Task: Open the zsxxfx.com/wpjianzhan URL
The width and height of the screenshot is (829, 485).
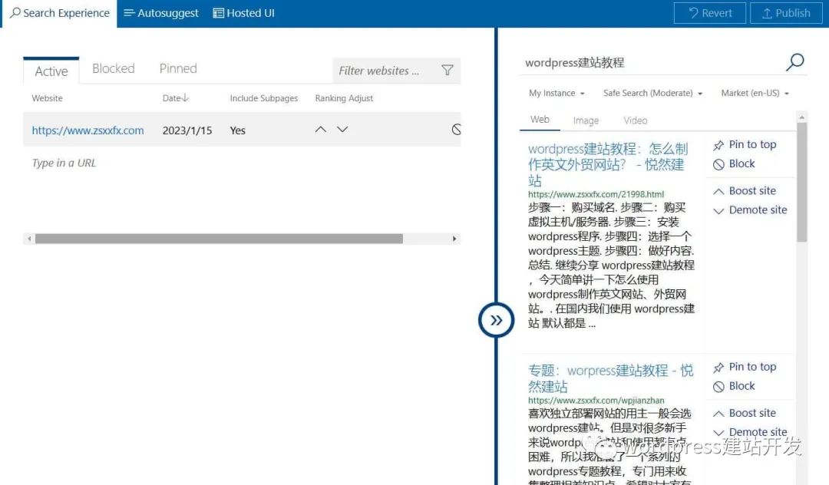Action: point(596,401)
